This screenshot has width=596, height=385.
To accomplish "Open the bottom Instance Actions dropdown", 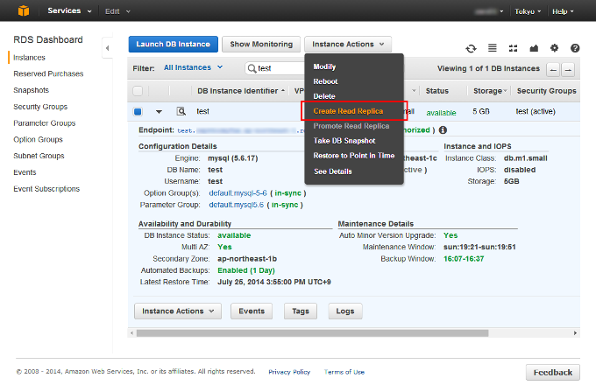I will (x=178, y=311).
